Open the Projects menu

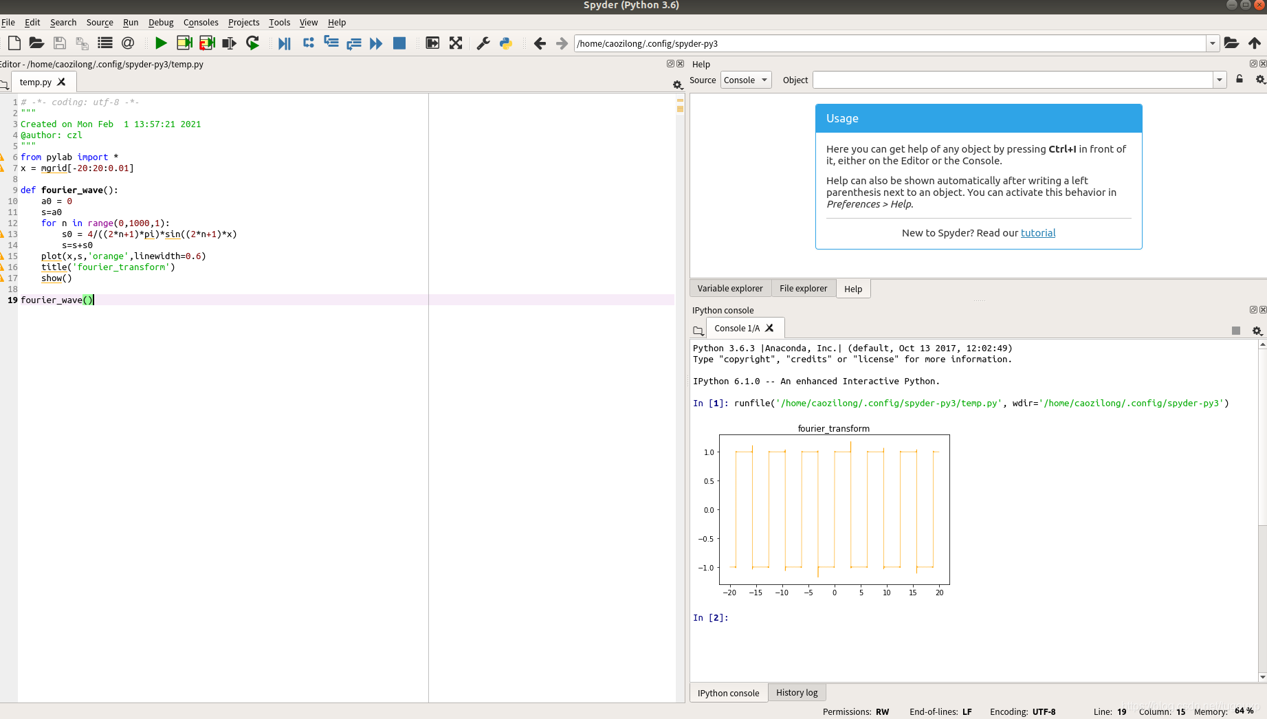click(x=244, y=22)
